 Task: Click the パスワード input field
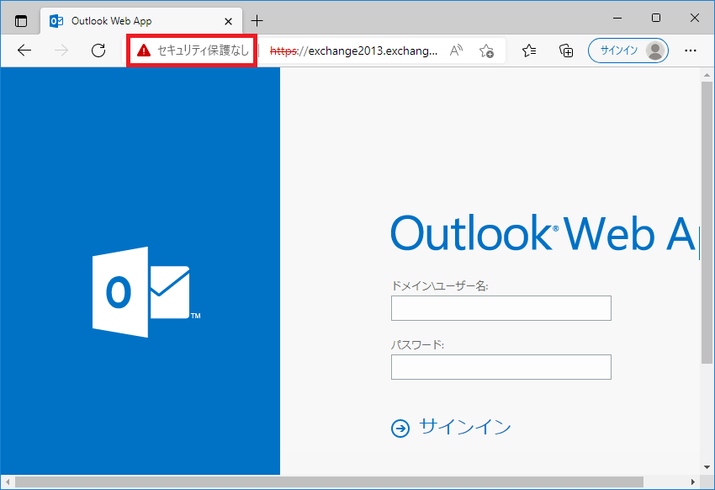click(x=501, y=367)
